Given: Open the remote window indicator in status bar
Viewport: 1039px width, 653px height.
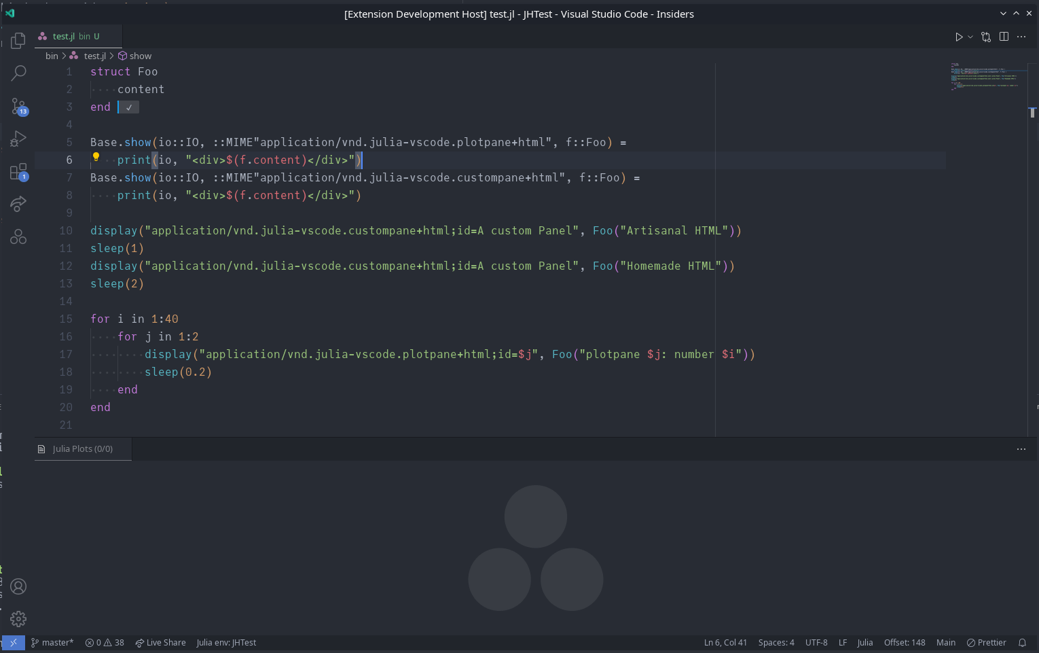Looking at the screenshot, I should (x=13, y=643).
